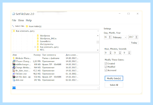
Task: Open the folder path dropdown at top
Action: pyautogui.click(x=98, y=31)
